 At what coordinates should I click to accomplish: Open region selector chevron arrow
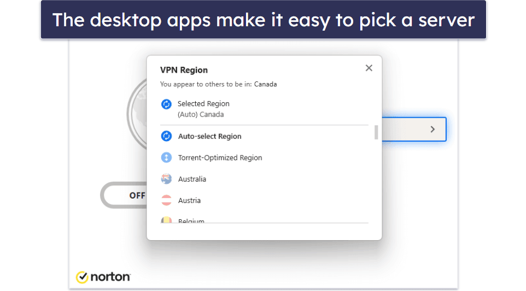click(433, 129)
